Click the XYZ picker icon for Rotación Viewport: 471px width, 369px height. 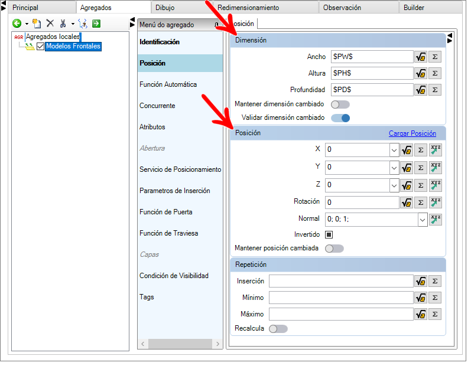point(436,202)
